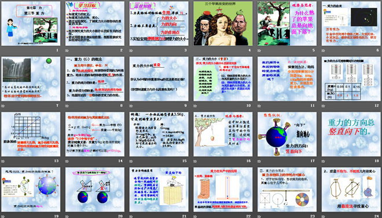
Task: Select slide 19 globe with people thumbnail
Action: pos(31,190)
